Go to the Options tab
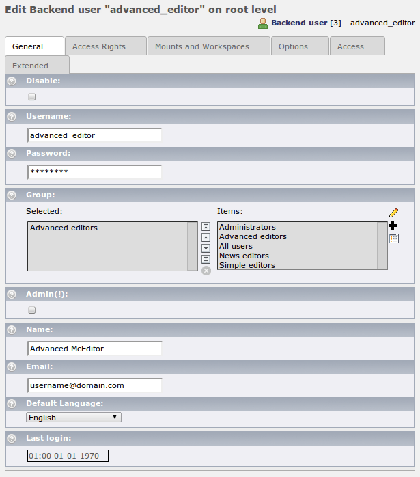The width and height of the screenshot is (420, 477). pos(299,46)
